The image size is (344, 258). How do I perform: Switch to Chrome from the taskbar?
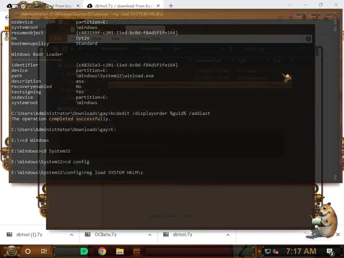click(102, 251)
